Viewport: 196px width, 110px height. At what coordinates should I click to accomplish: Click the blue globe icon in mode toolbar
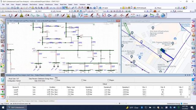(163, 16)
